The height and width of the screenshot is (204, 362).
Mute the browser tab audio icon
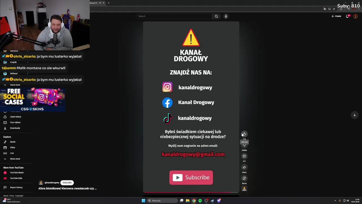click(100, 3)
